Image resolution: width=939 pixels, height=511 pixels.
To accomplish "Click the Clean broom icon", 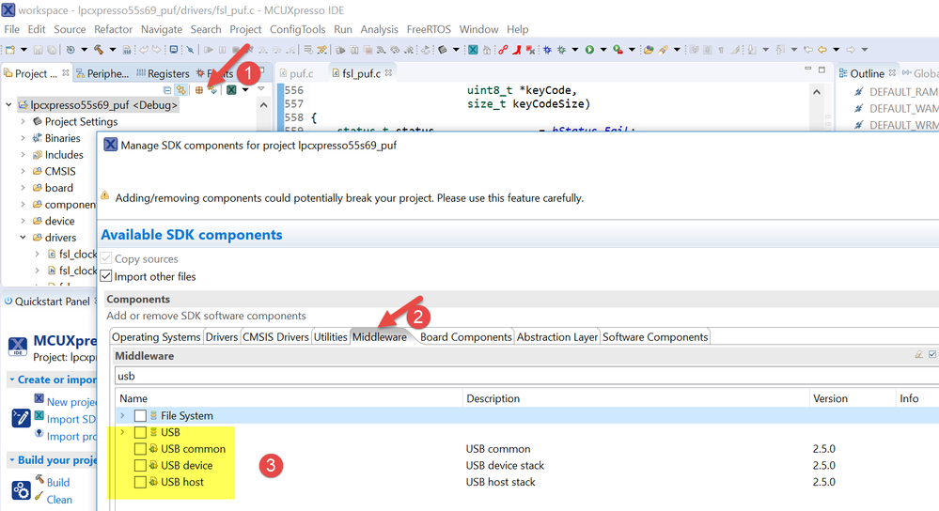I will tap(39, 496).
